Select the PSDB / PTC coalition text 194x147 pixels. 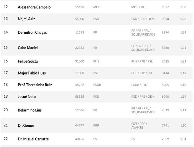(x=139, y=85)
